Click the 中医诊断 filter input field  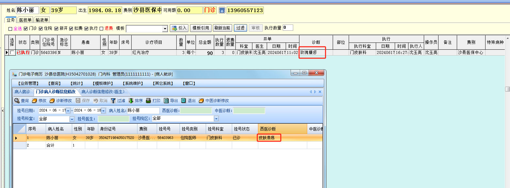[249, 111]
